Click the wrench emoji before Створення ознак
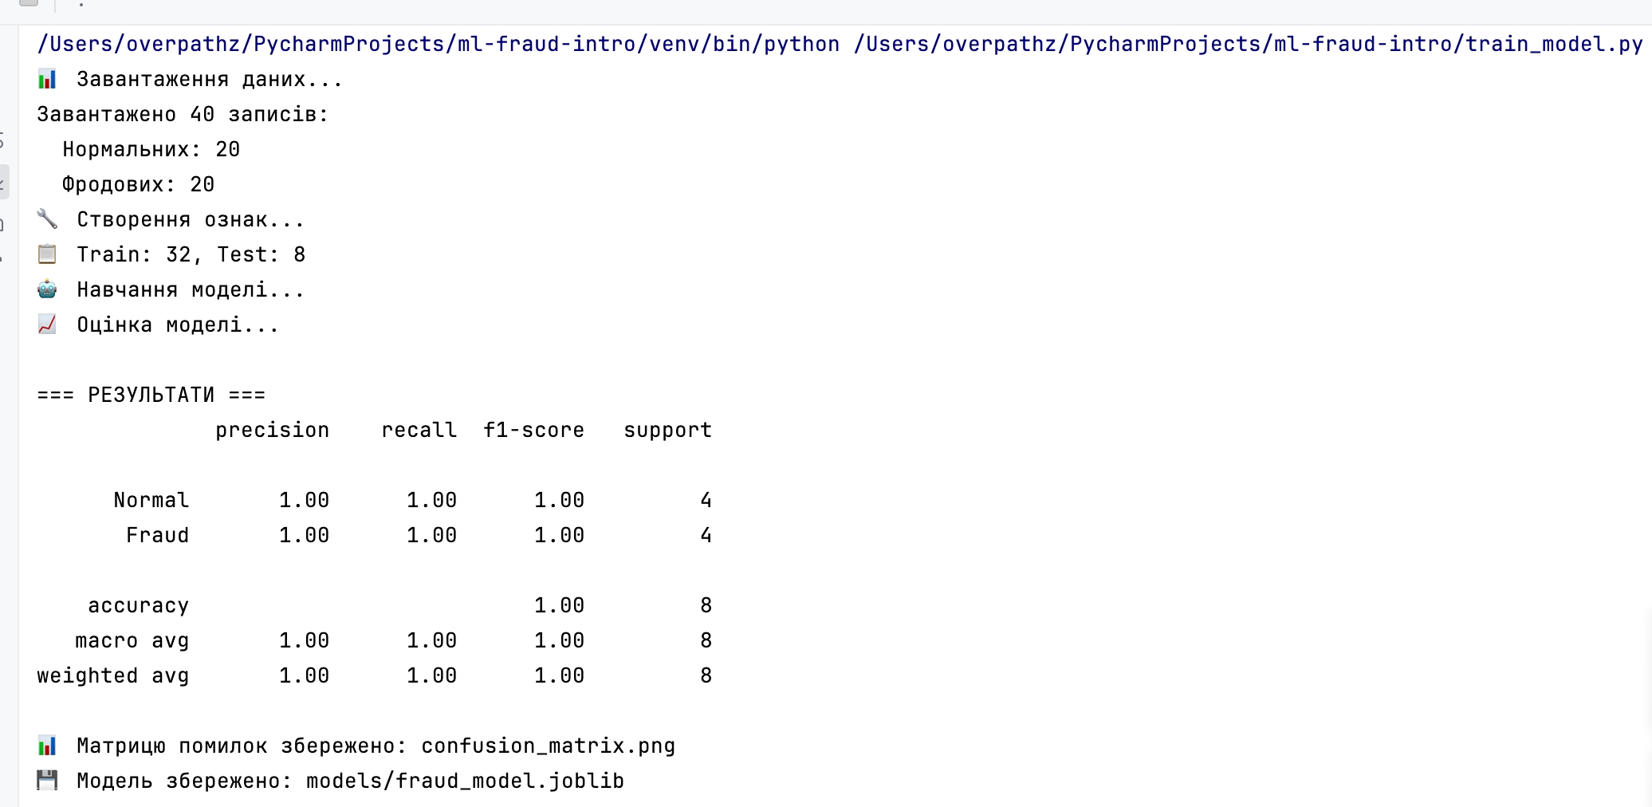Image resolution: width=1652 pixels, height=807 pixels. coord(47,219)
